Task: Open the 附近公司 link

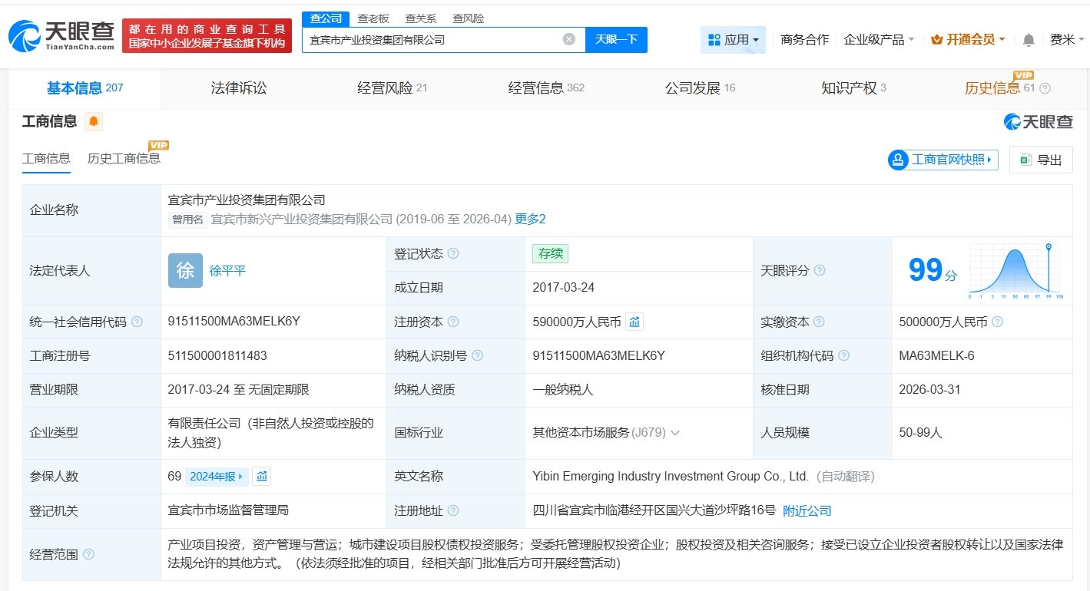Action: 807,511
